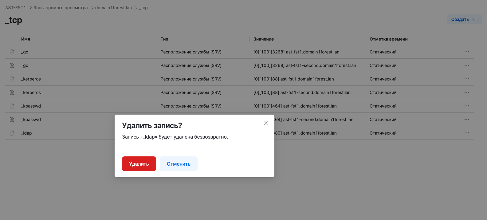The height and width of the screenshot is (220, 487).
Task: Click record icon of [464] ast-fst1 _kpasswd row
Action: (12, 106)
